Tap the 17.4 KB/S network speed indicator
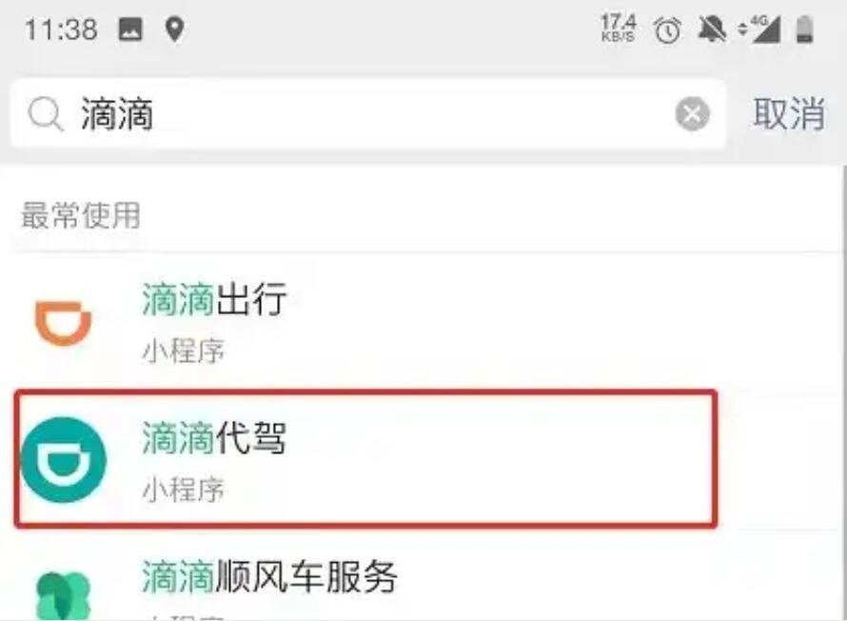 click(x=619, y=29)
